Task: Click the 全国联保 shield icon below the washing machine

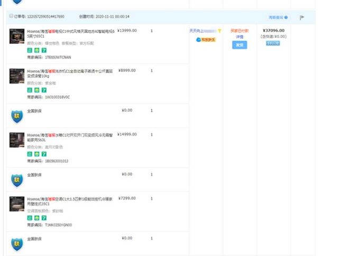Action: tap(17, 116)
